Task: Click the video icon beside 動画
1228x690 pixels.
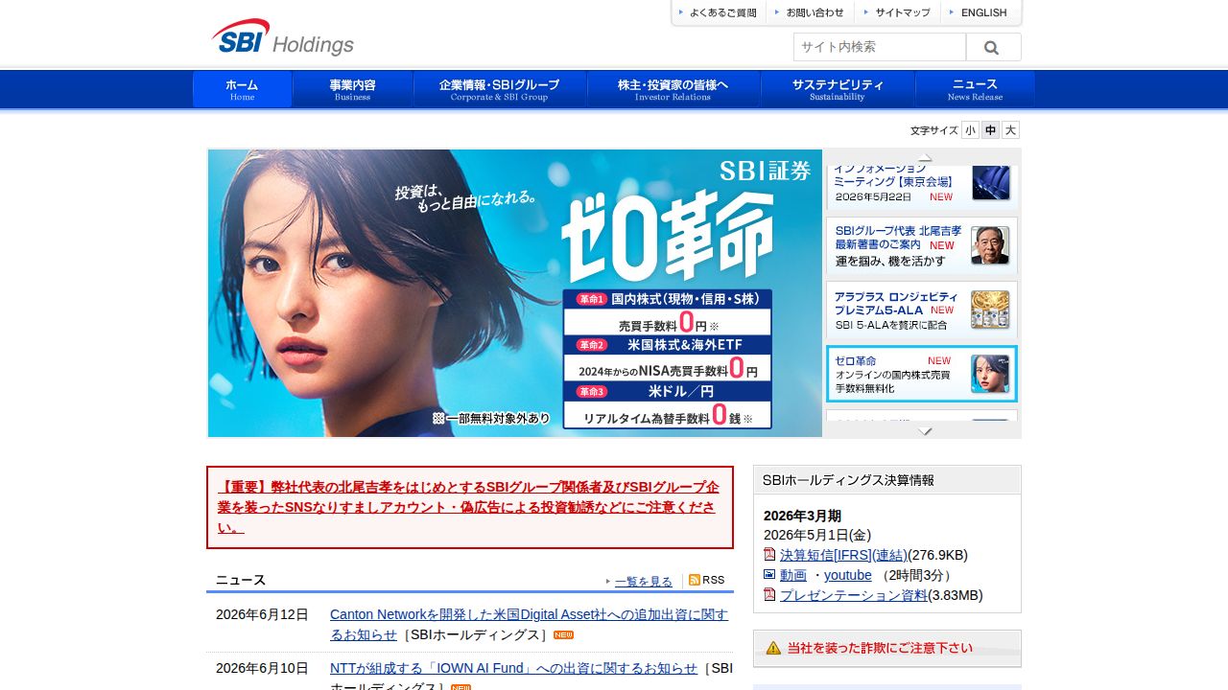Action: [769, 575]
